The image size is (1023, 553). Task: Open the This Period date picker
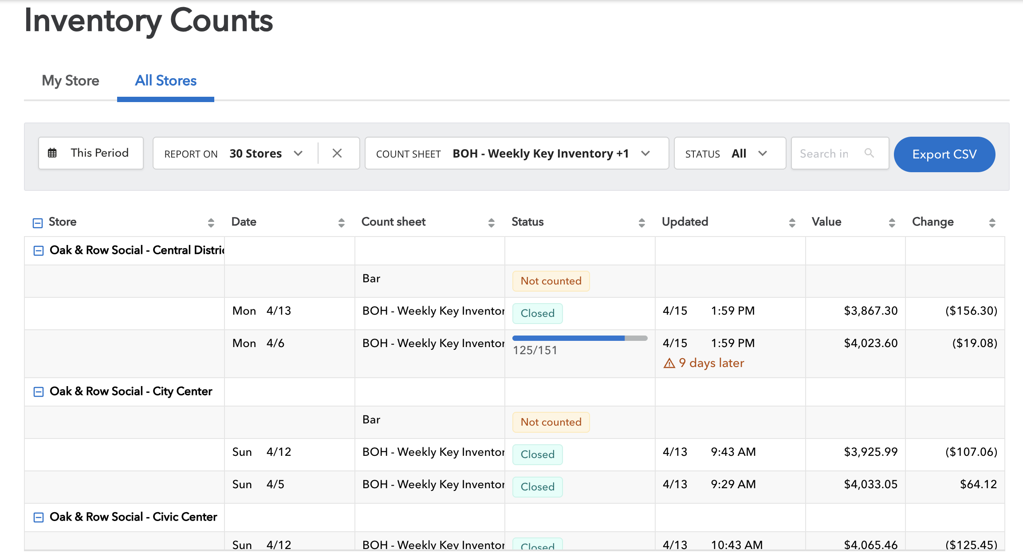click(90, 153)
